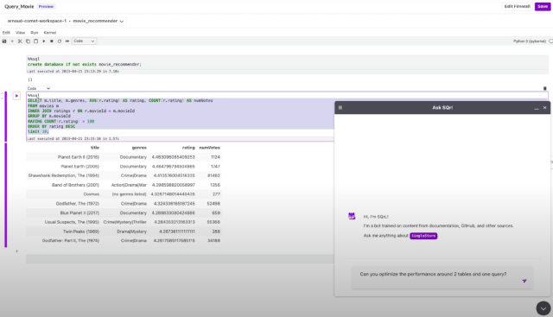Click the Save button

(x=543, y=6)
